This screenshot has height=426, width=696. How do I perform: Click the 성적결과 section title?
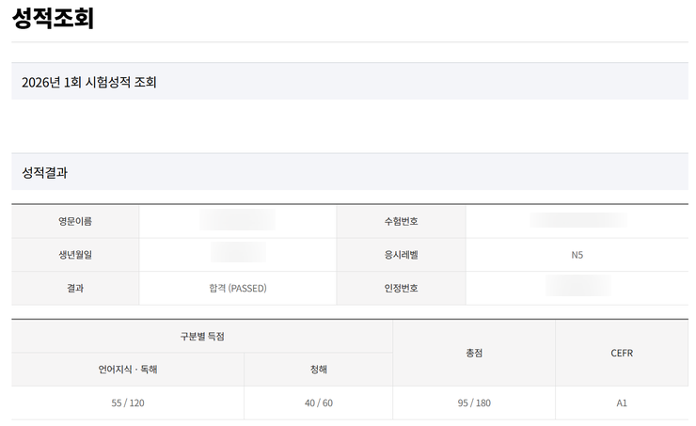pos(45,173)
